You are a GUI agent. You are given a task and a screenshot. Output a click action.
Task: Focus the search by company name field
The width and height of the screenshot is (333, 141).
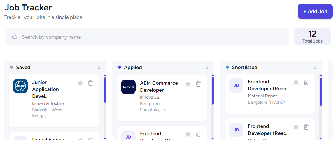click(147, 37)
